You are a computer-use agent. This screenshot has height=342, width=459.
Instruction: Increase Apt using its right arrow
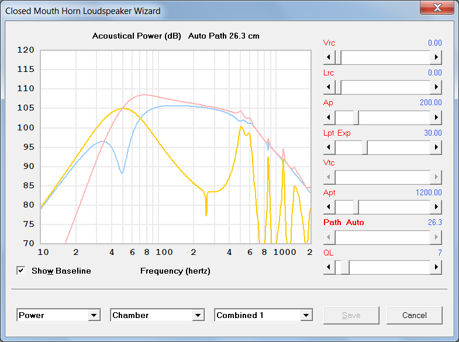click(436, 207)
